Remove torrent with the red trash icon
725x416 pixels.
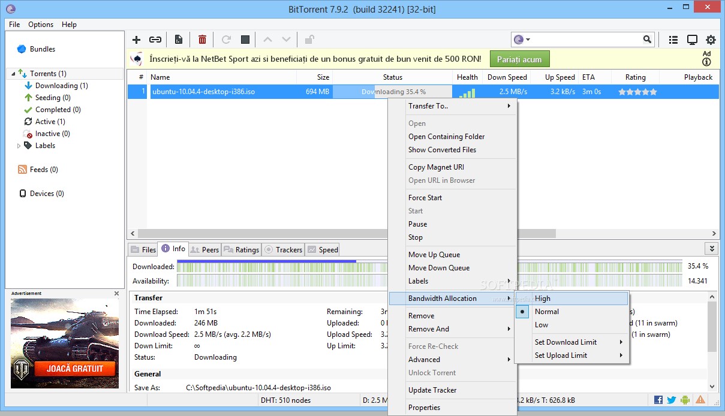click(202, 40)
